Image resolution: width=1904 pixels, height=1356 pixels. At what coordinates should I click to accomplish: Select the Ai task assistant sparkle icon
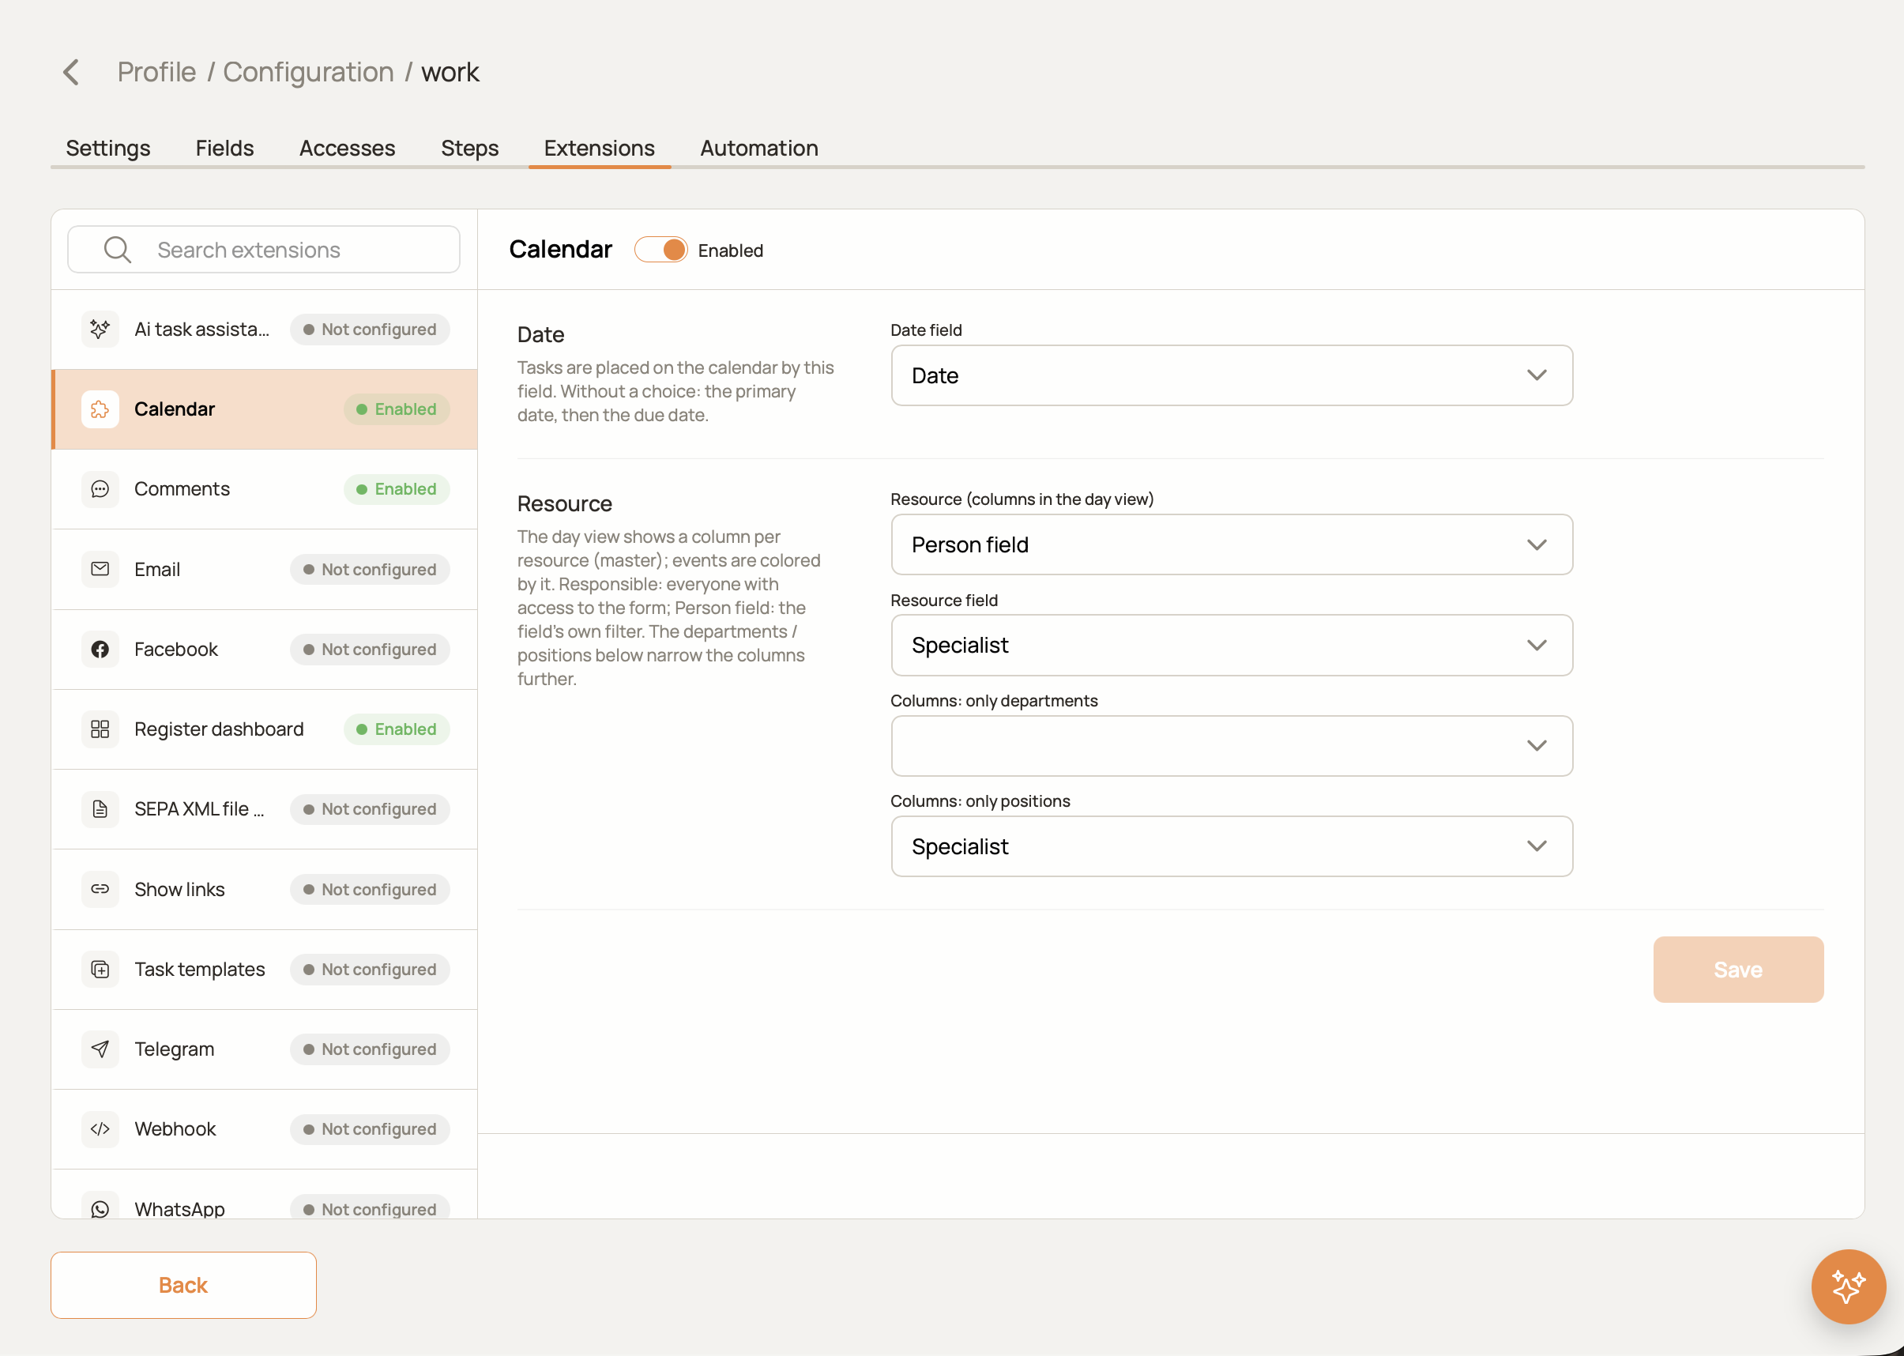pos(100,329)
